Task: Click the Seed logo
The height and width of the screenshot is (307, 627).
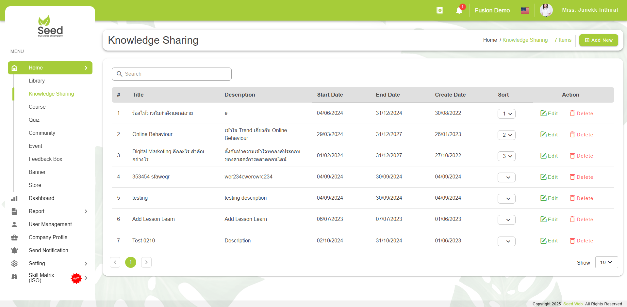Action: click(50, 27)
